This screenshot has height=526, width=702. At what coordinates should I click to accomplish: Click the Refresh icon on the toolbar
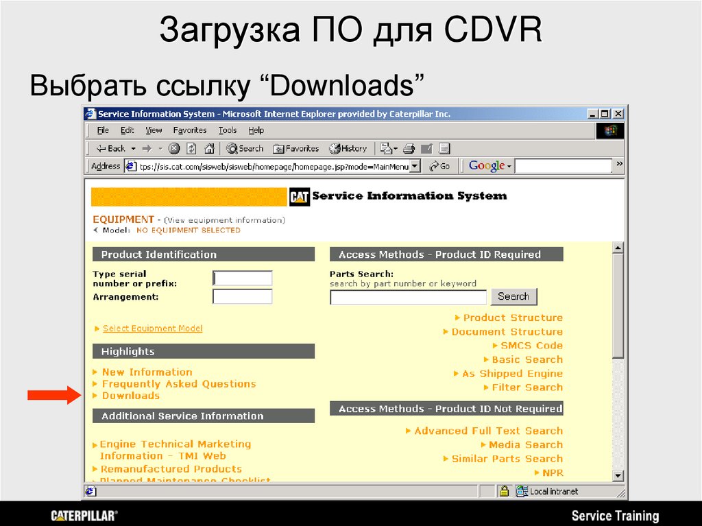point(193,148)
